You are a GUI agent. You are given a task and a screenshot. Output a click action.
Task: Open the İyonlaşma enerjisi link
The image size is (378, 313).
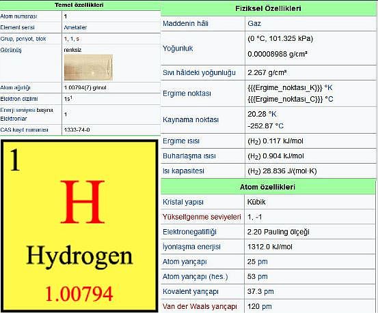(x=191, y=247)
